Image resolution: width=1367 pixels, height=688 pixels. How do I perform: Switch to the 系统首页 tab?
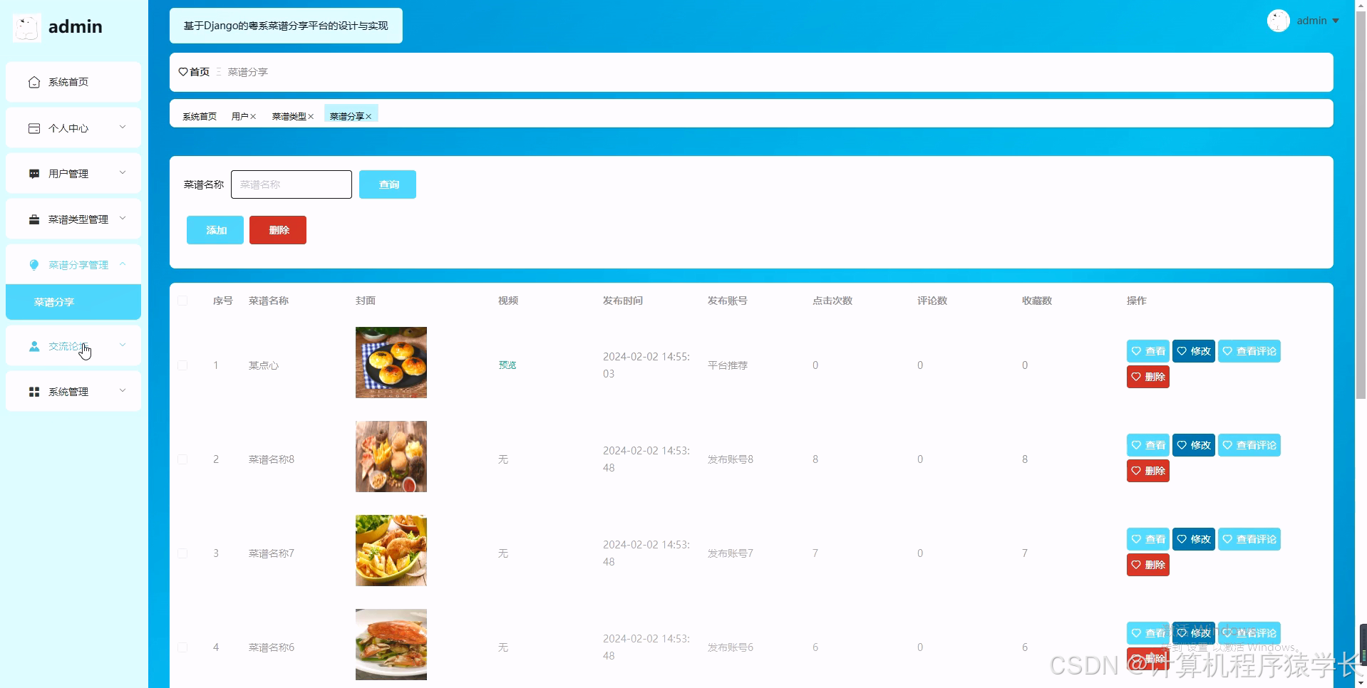tap(200, 117)
